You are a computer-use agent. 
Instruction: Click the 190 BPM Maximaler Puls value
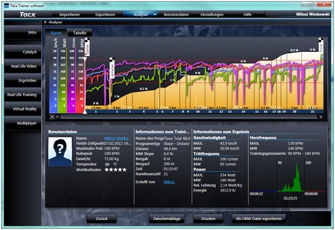point(112,149)
